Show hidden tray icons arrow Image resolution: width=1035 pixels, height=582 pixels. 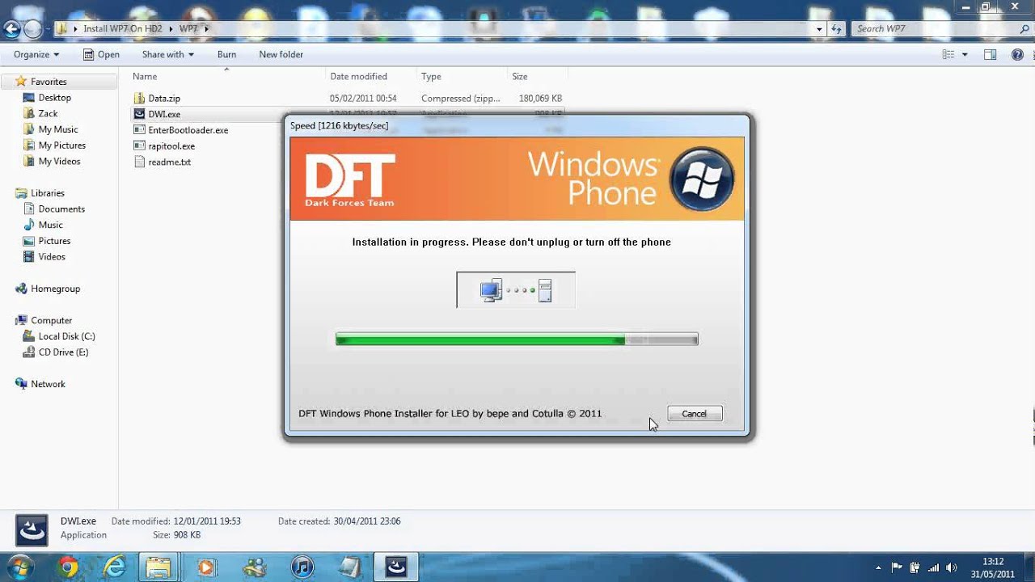[879, 567]
